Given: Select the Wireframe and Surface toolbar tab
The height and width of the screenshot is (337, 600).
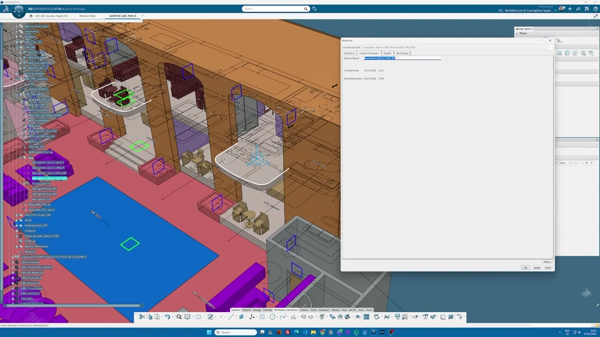Looking at the screenshot, I should click(286, 310).
